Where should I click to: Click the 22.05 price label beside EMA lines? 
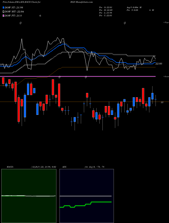coord(159,64)
